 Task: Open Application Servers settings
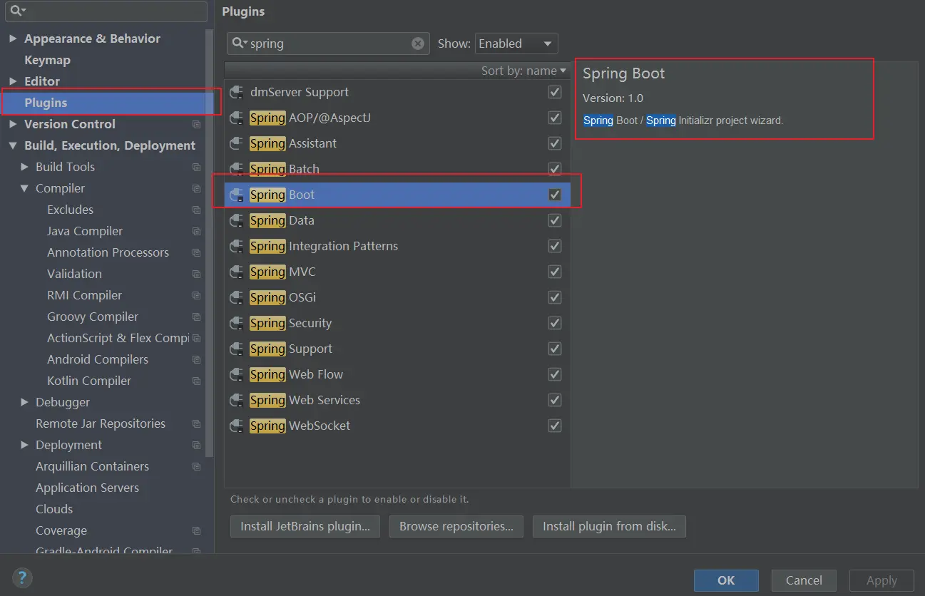click(87, 488)
